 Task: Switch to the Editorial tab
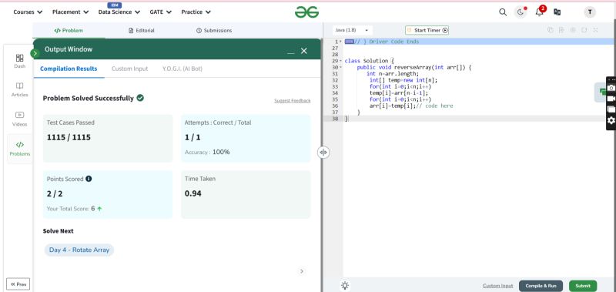click(x=142, y=30)
